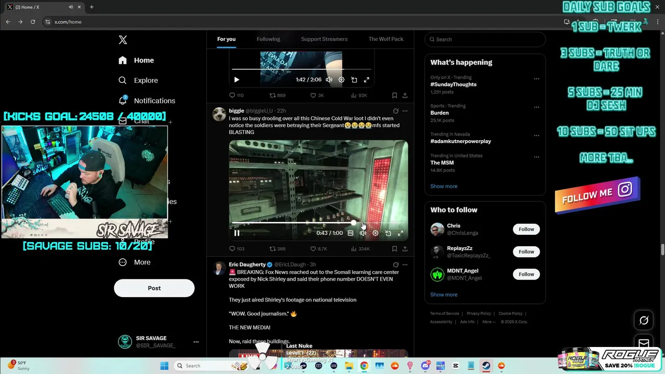The height and width of the screenshot is (374, 665).
Task: Open more options for Burden trend
Action: pyautogui.click(x=537, y=108)
